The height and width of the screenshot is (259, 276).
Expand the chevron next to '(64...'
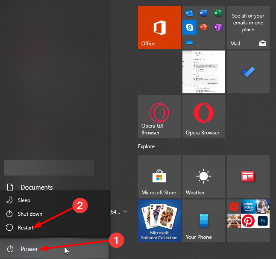click(125, 211)
